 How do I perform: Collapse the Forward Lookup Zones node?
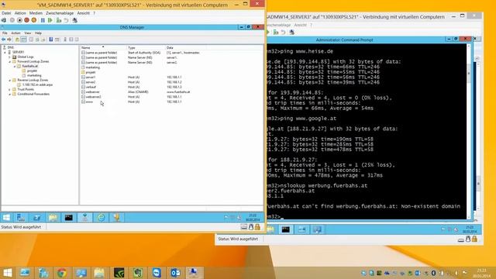(x=9, y=62)
